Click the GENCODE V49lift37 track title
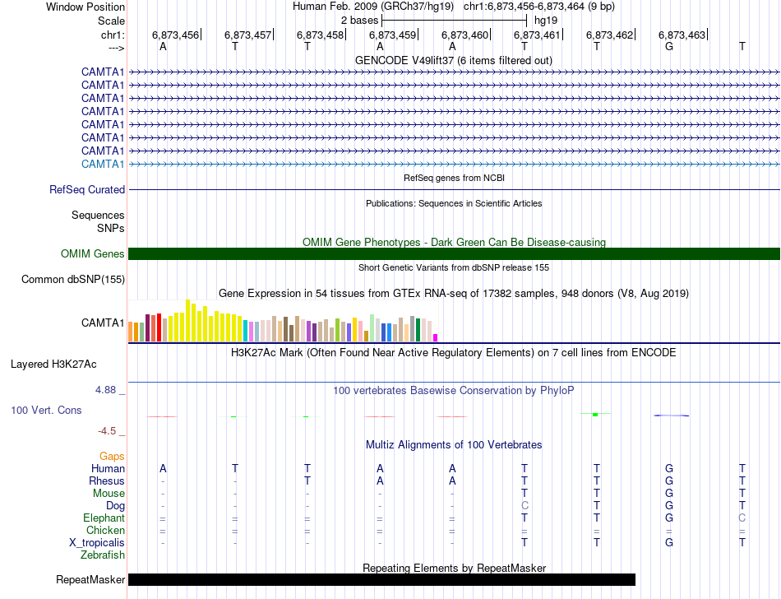Screen dimensions: 781x599 coord(453,61)
